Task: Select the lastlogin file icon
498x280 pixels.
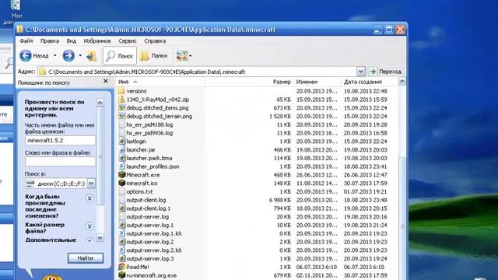Action: tap(121, 142)
